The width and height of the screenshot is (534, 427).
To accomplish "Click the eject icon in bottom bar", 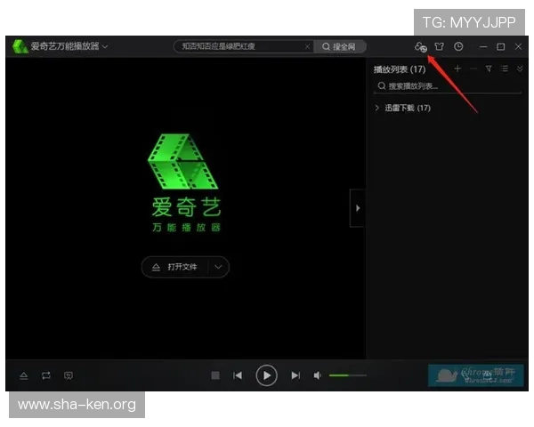I will click(24, 375).
